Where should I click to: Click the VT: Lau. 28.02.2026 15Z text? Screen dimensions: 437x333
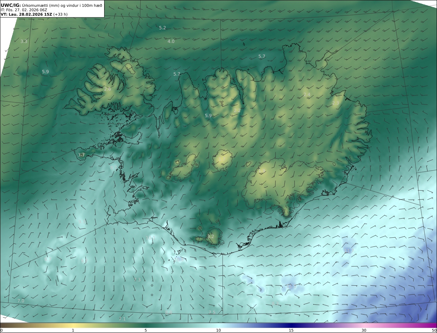[x=26, y=14]
